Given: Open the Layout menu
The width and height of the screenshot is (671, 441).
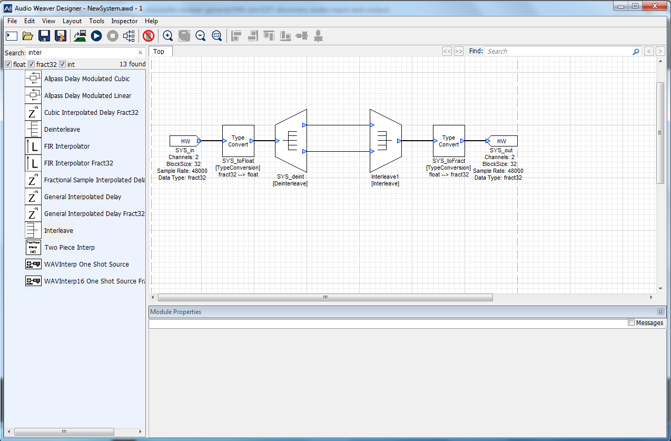Looking at the screenshot, I should [72, 21].
